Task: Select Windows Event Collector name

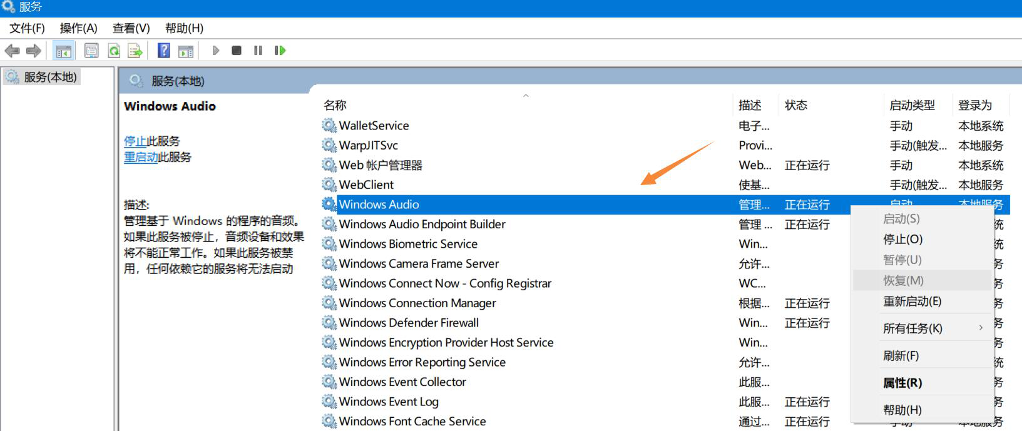Action: [x=402, y=382]
